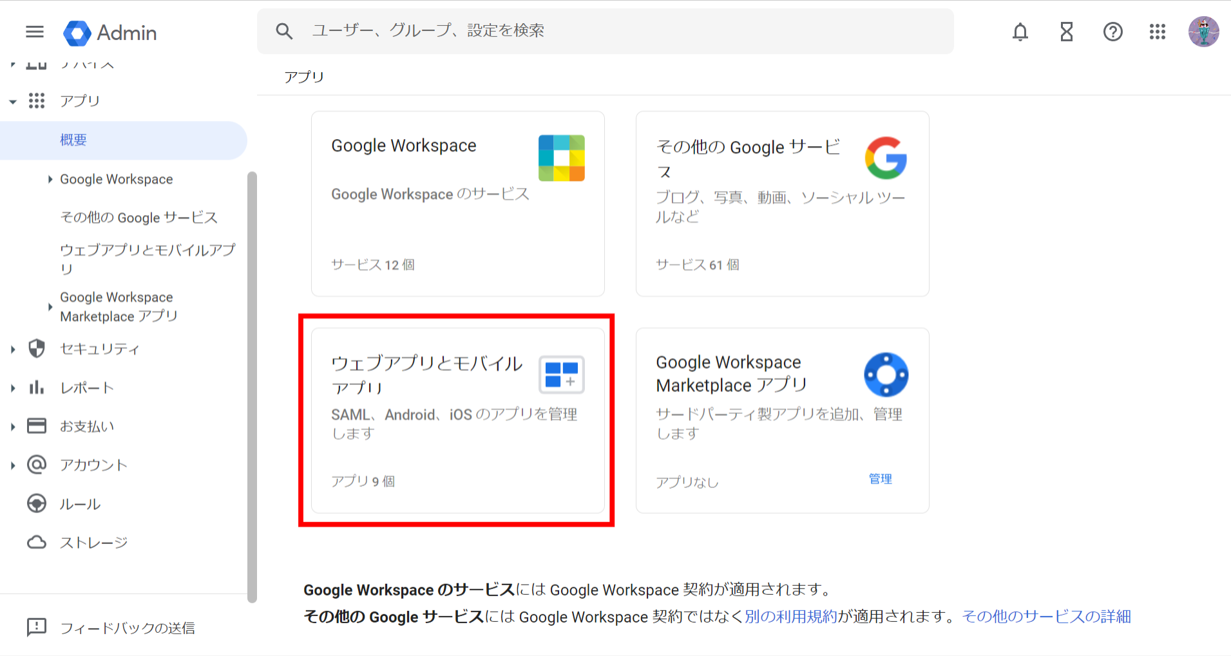The height and width of the screenshot is (656, 1231).
Task: Open the main hamburger menu
Action: click(35, 32)
